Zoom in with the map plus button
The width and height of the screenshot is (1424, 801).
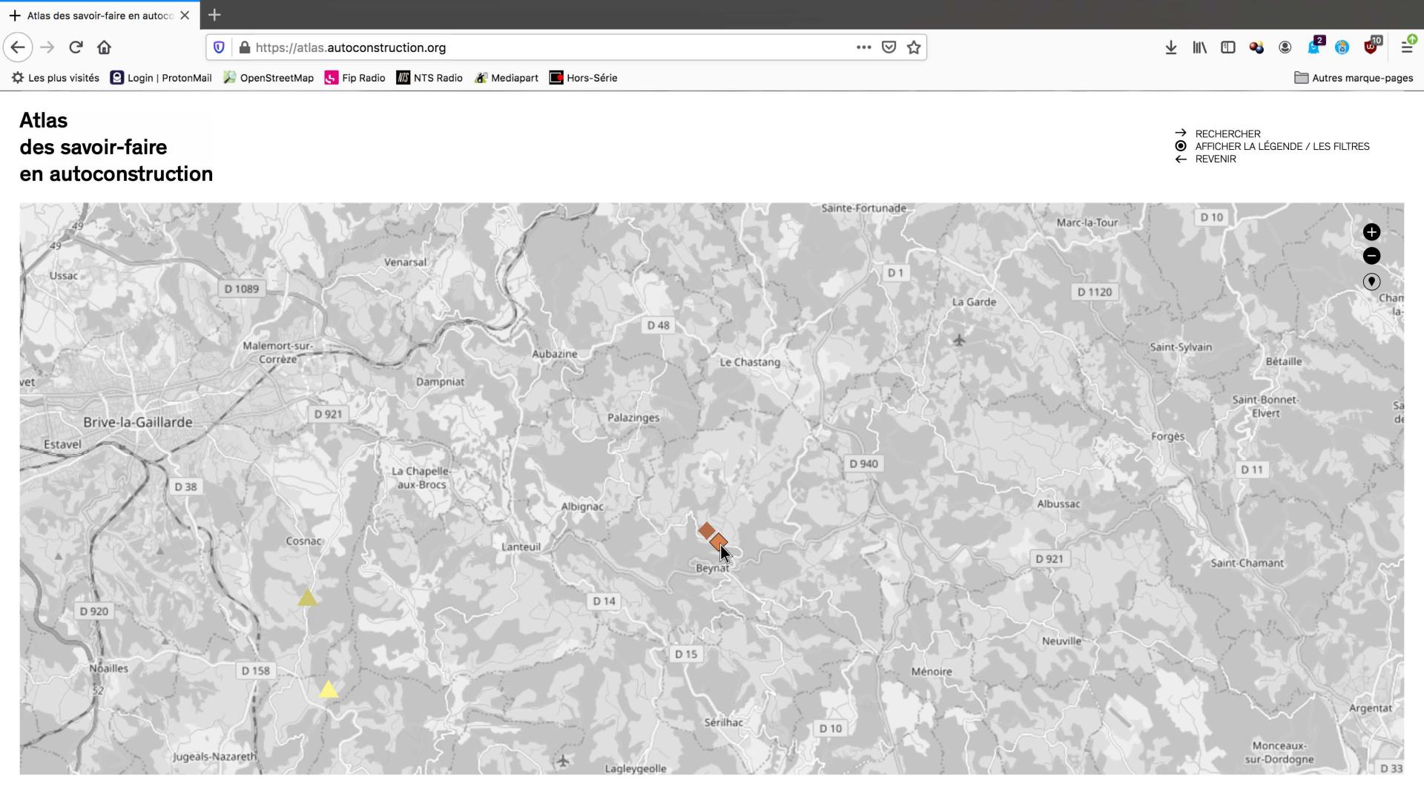[1371, 232]
